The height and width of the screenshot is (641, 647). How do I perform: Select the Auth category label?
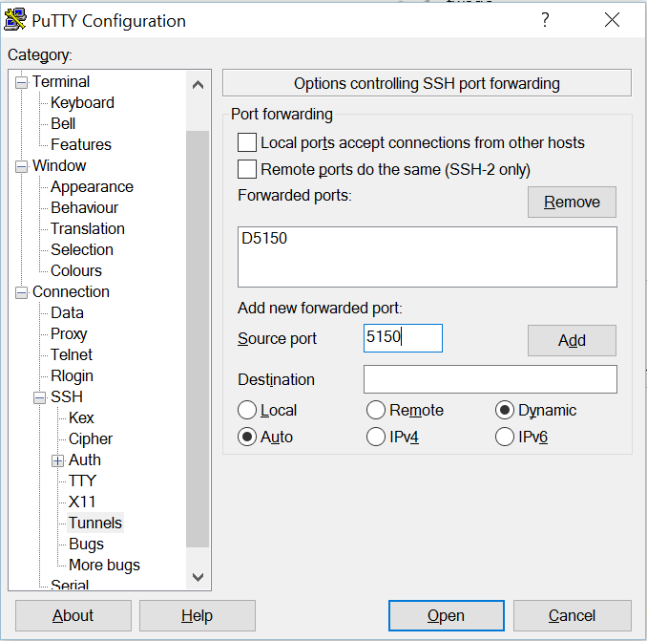85,459
